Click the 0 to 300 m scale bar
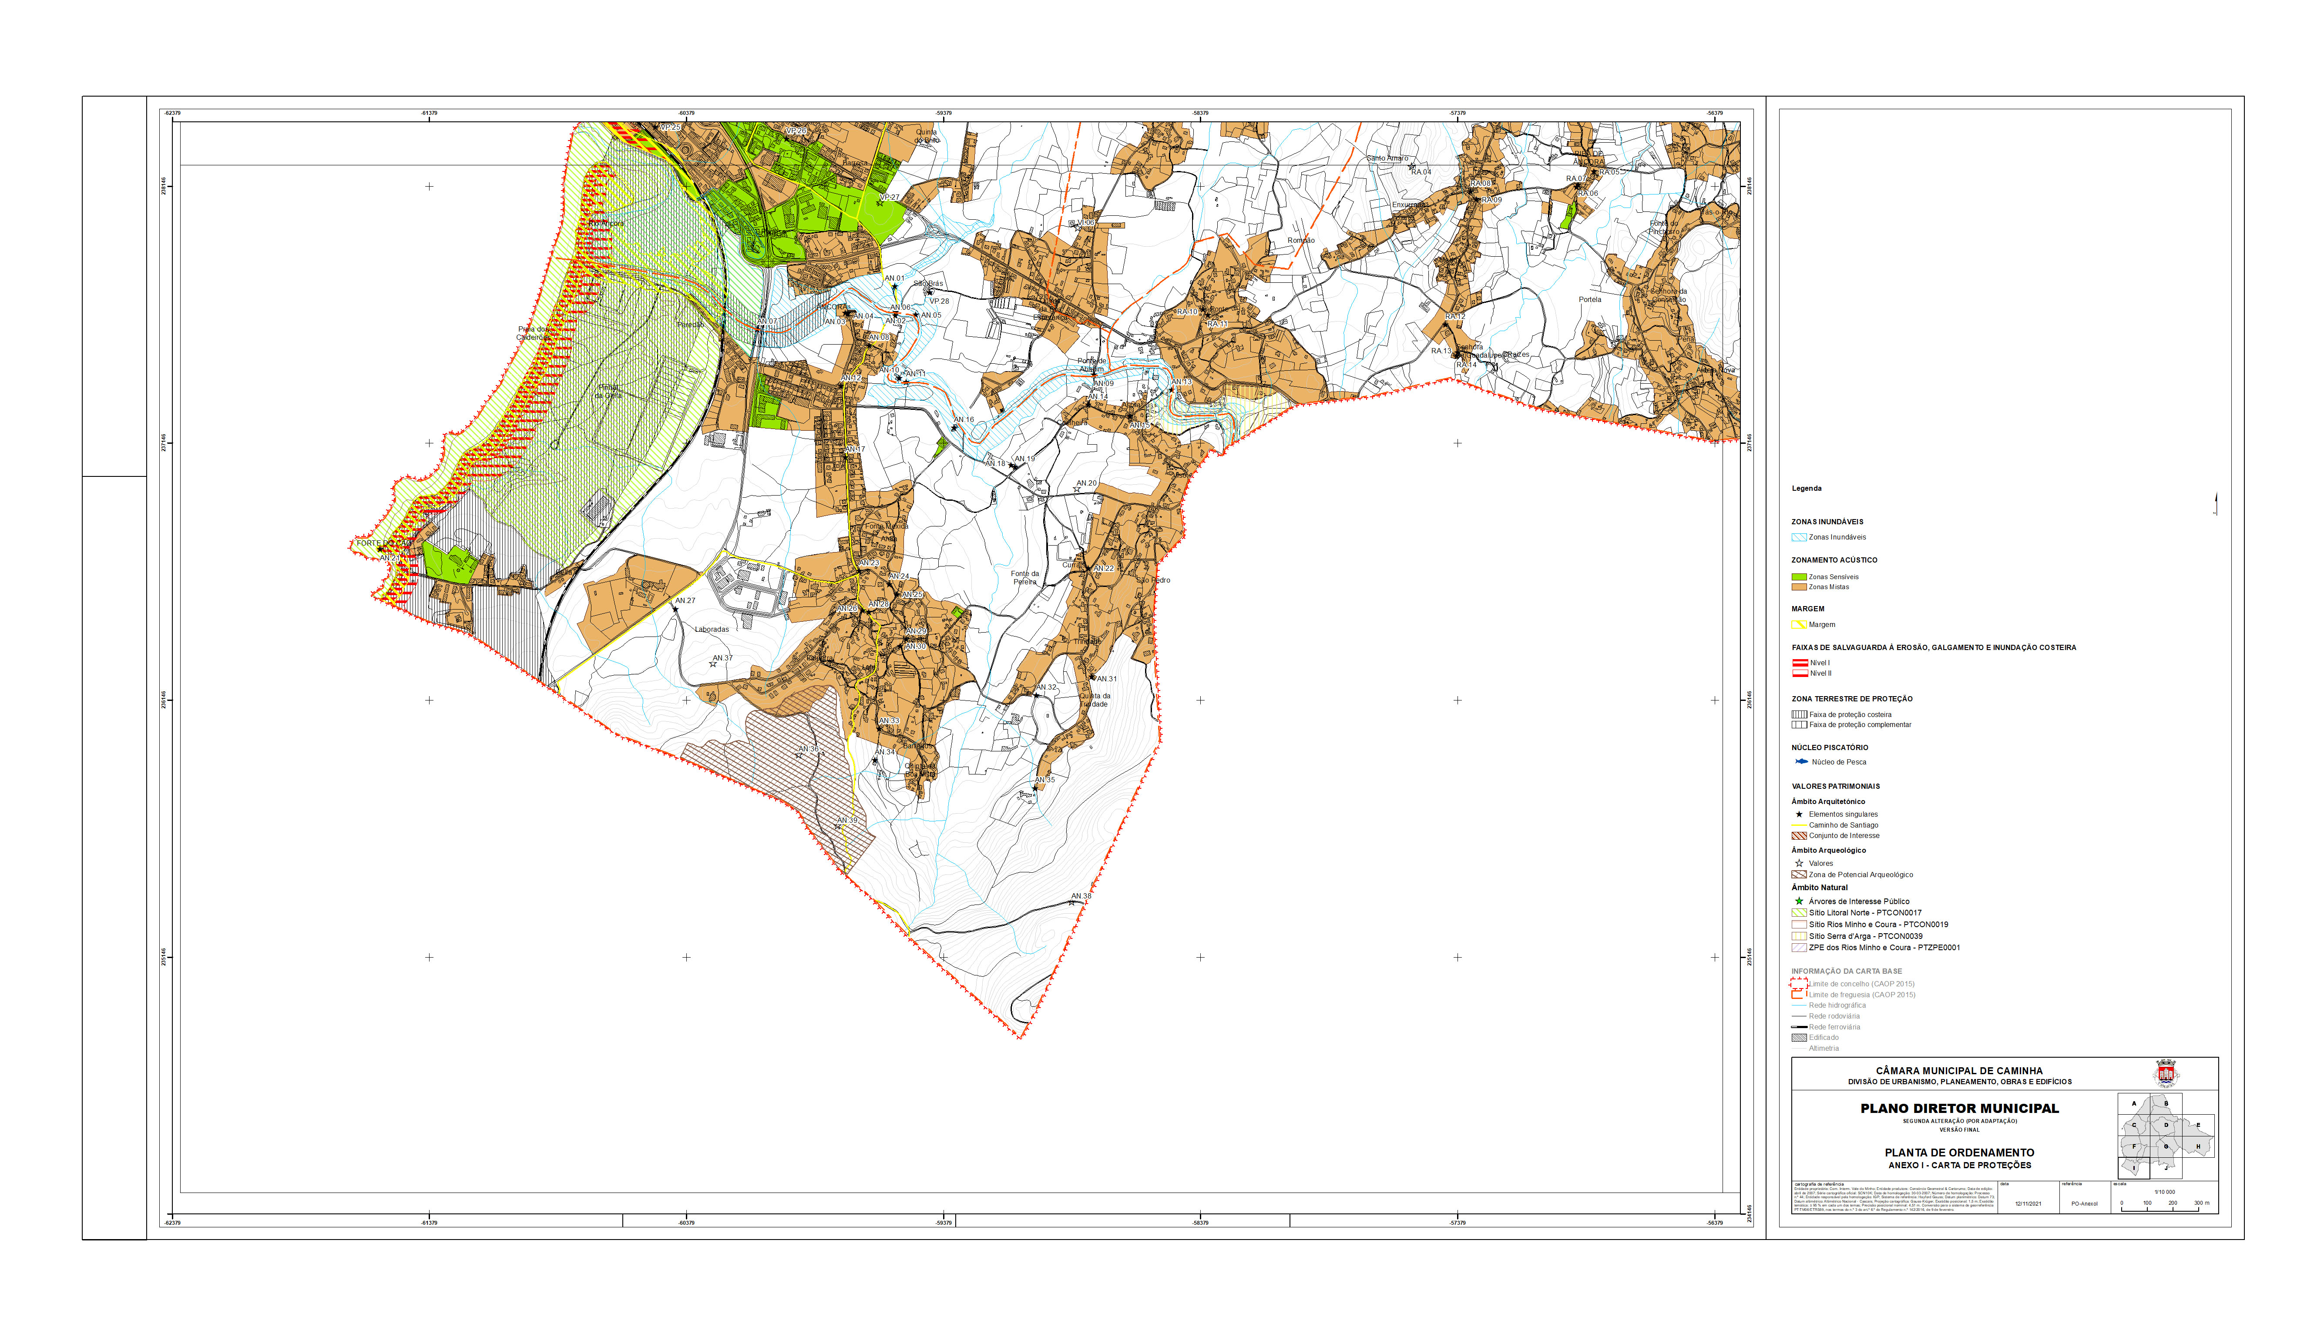 pos(2164,1206)
